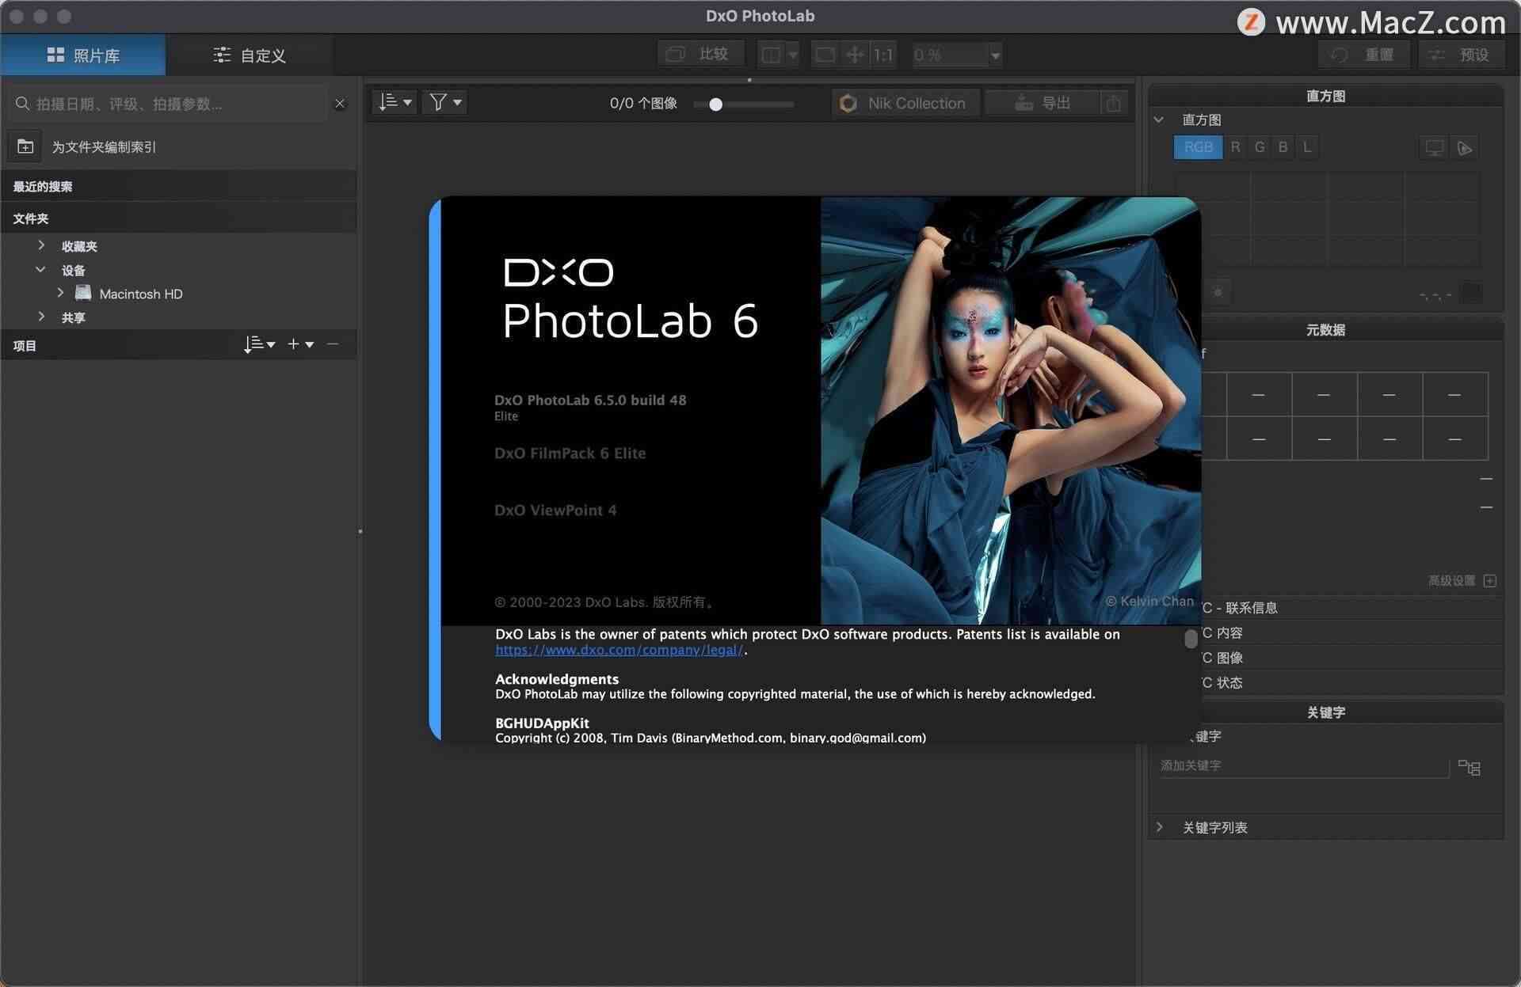Image resolution: width=1521 pixels, height=987 pixels.
Task: Click the DxO PhotoLab 6.5.0 build 48 version text
Action: [x=590, y=400]
